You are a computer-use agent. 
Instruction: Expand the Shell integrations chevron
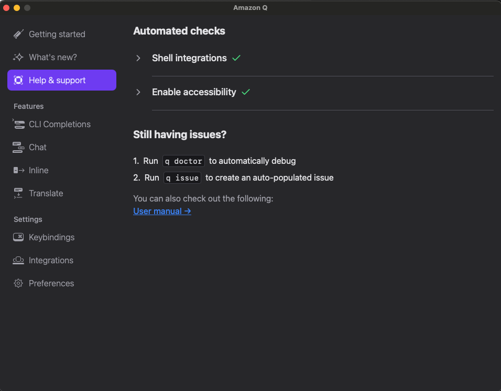138,58
